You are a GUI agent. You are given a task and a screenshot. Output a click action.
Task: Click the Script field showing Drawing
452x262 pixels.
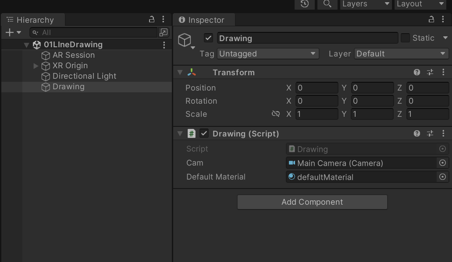click(362, 149)
